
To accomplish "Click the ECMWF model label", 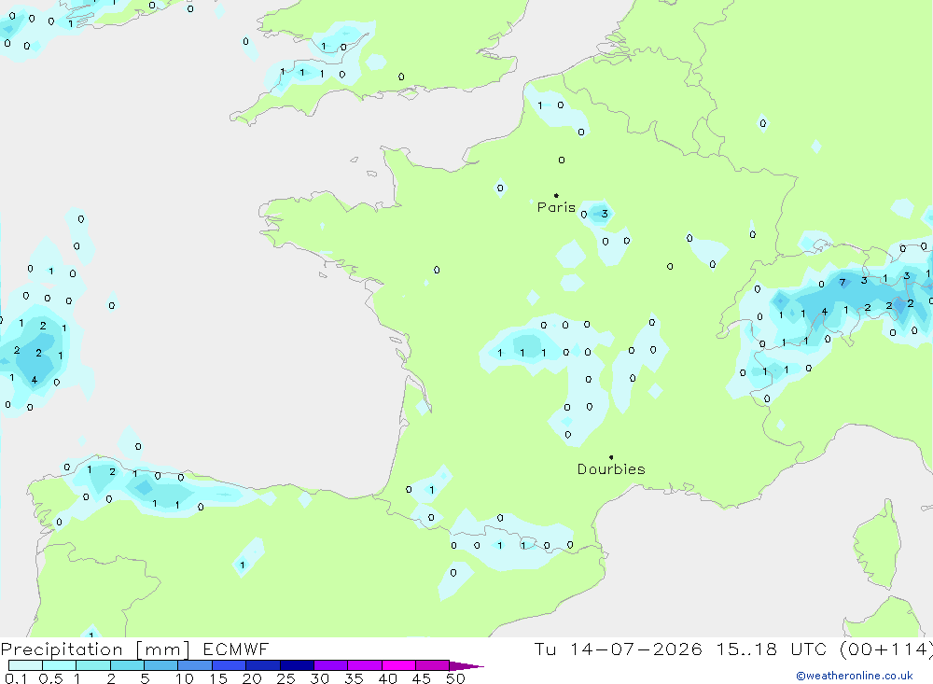I will pyautogui.click(x=236, y=649).
